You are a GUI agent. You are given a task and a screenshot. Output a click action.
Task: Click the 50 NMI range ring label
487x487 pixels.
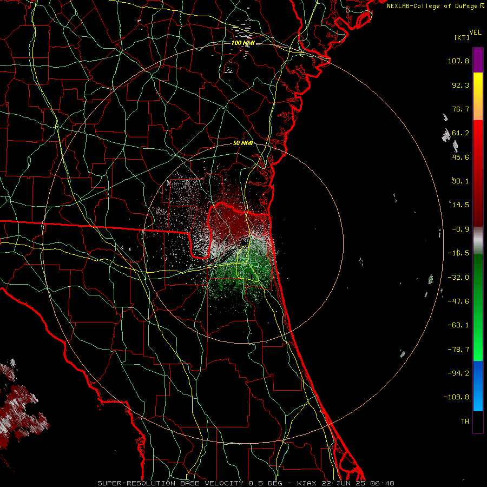[243, 143]
